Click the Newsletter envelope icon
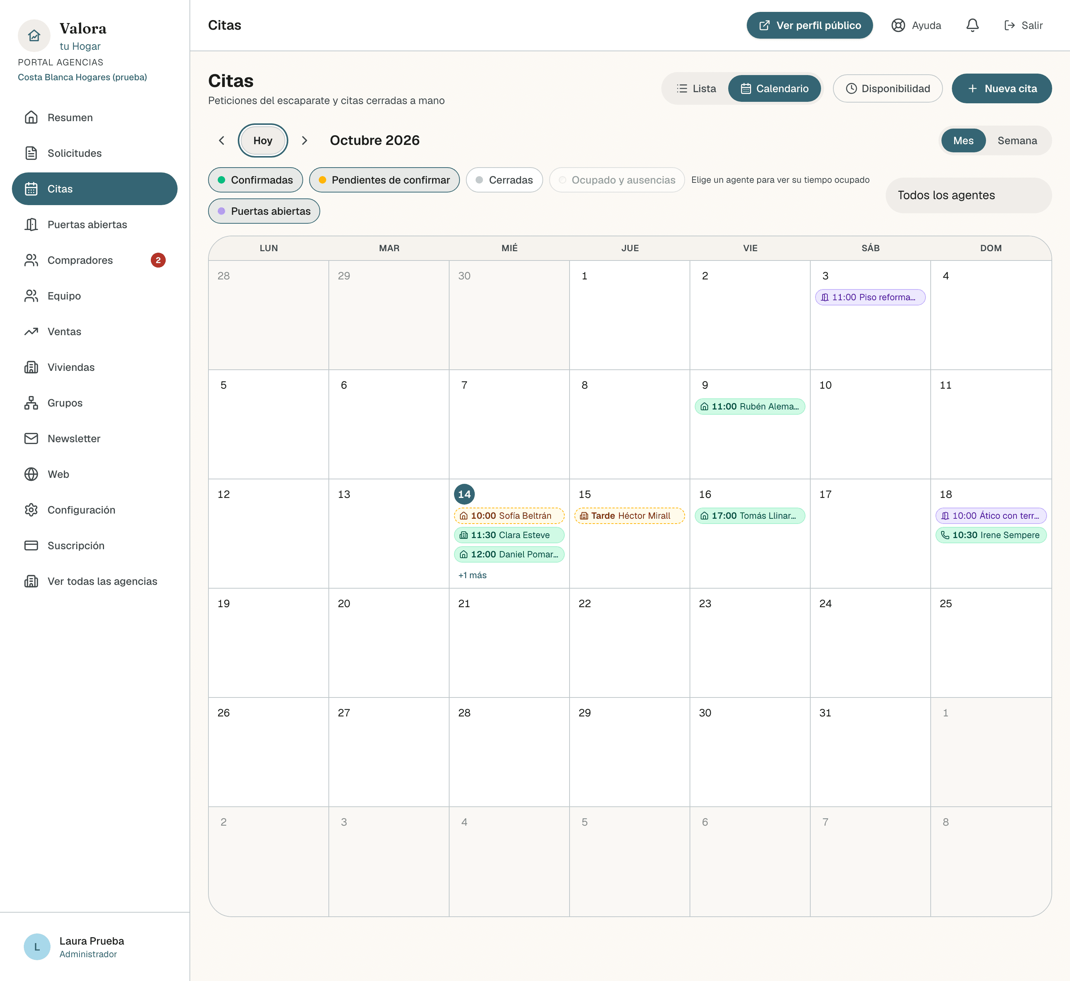 [x=31, y=438]
